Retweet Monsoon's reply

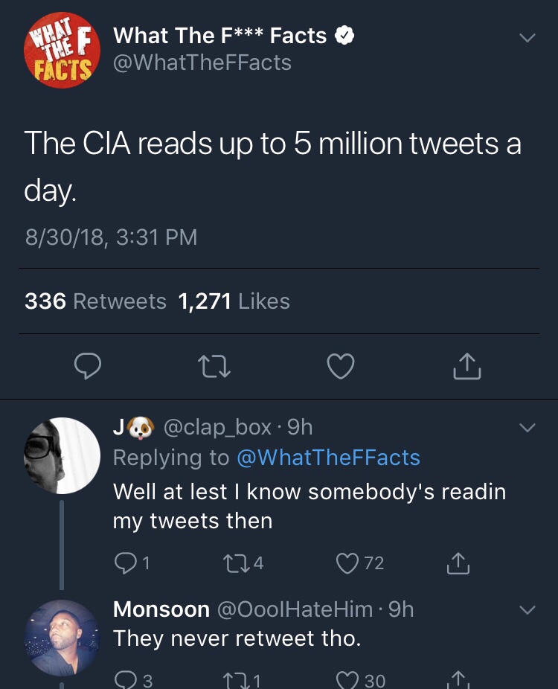(235, 679)
